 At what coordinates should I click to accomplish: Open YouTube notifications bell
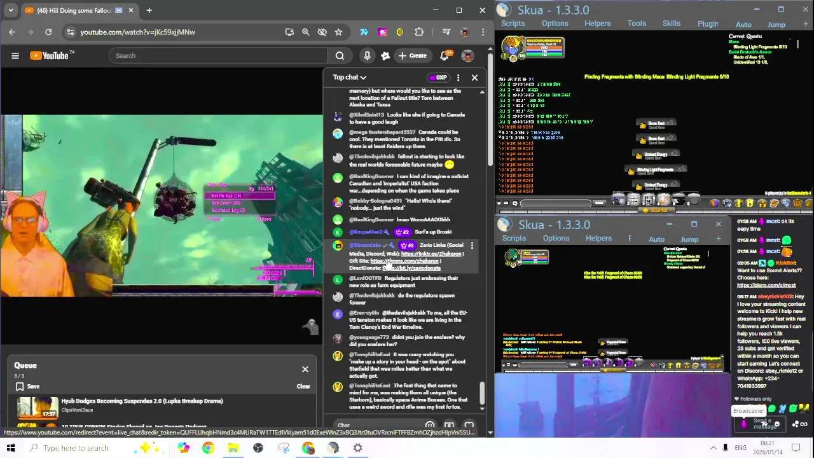tap(445, 56)
